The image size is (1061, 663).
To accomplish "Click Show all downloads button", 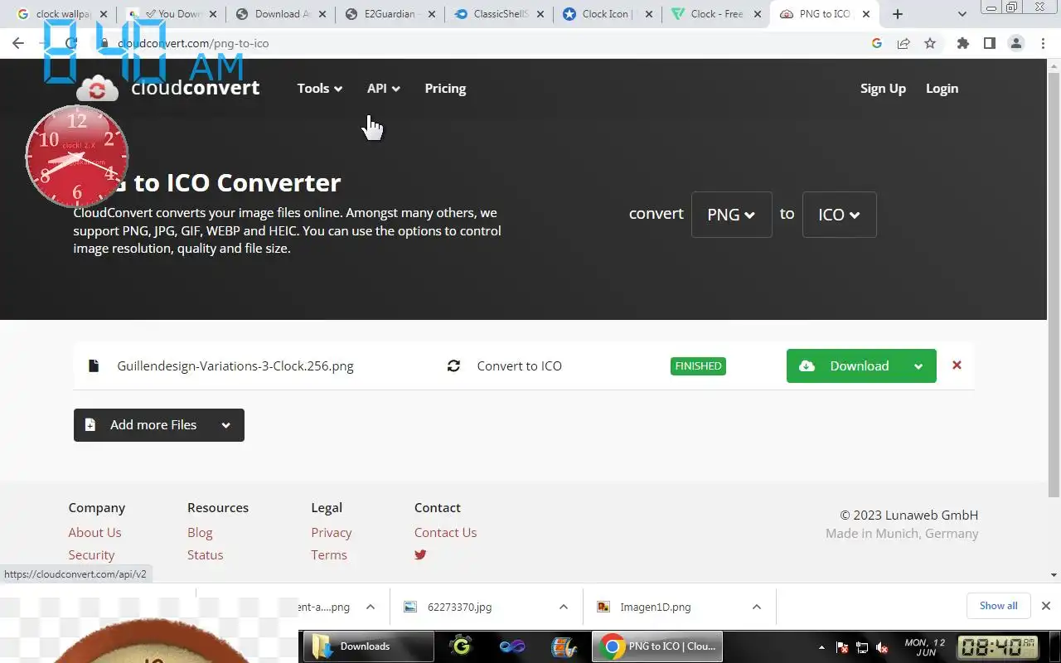I will (x=998, y=606).
